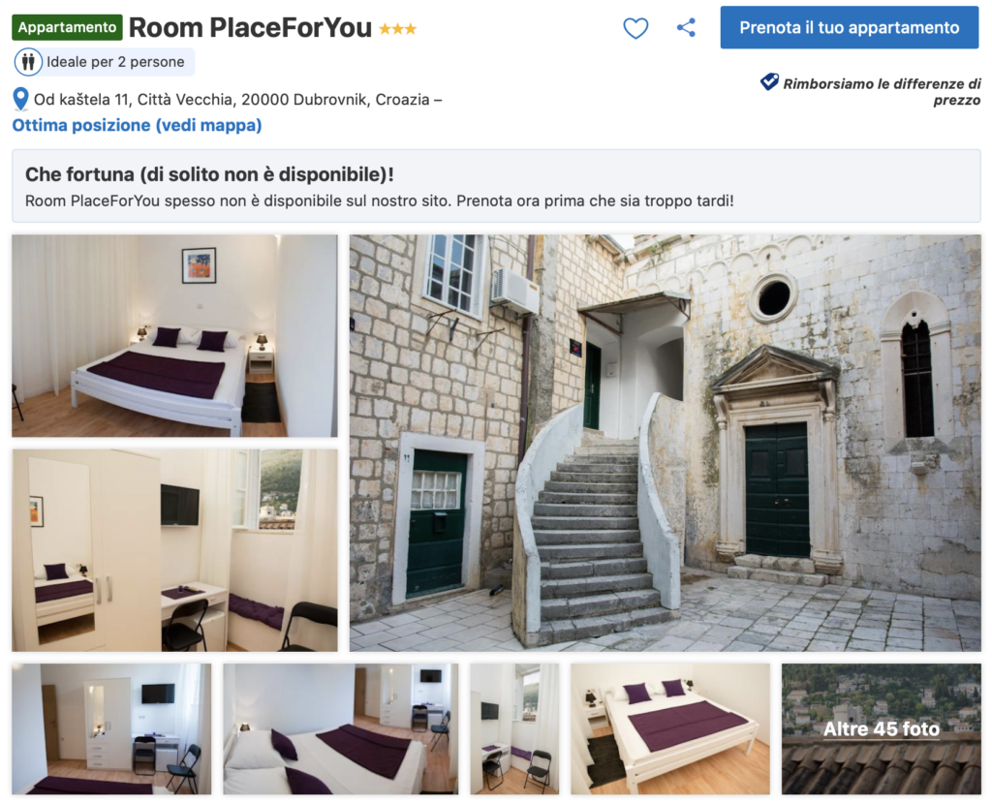Screen dimensions: 992x803
Task: Click the price match tag icon
Action: pos(768,82)
